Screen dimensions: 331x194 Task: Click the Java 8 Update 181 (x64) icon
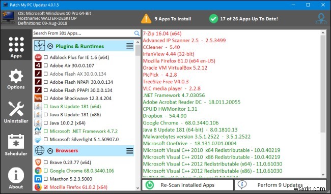click(38, 107)
